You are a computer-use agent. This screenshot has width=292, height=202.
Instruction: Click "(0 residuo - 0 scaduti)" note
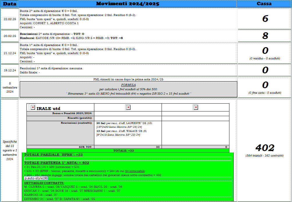coord(265,59)
